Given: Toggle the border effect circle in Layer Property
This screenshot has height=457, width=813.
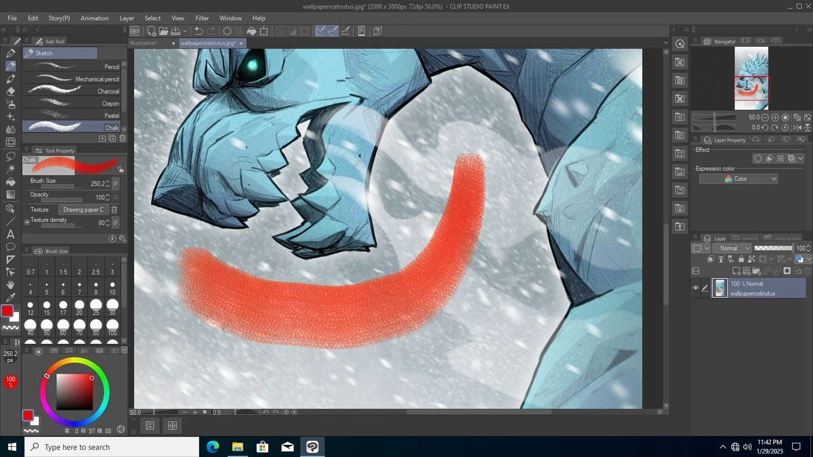Looking at the screenshot, I should (x=758, y=158).
